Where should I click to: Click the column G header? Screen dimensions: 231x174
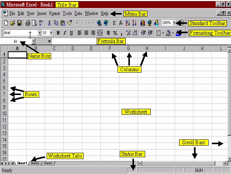[128, 48]
